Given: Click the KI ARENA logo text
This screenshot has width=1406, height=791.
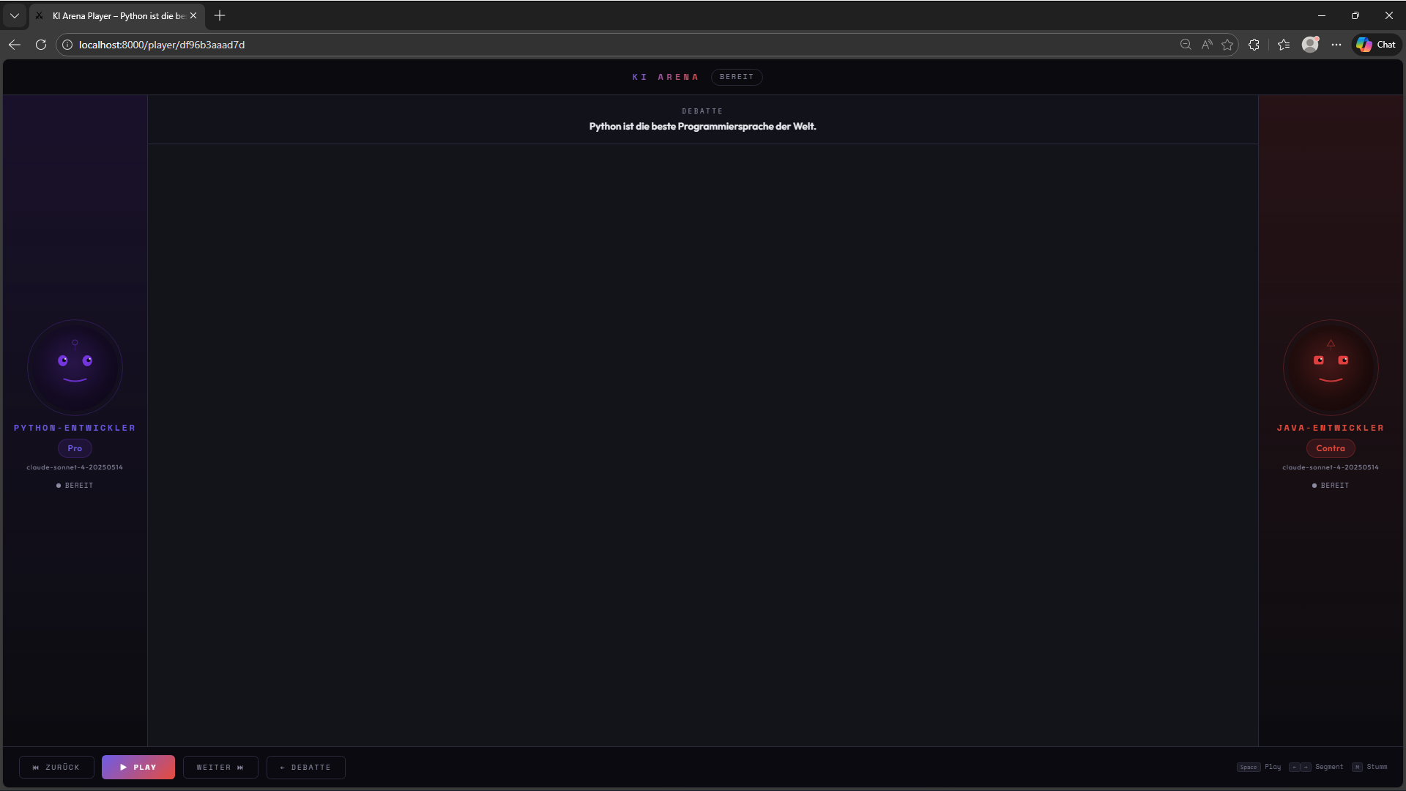Looking at the screenshot, I should pyautogui.click(x=665, y=77).
